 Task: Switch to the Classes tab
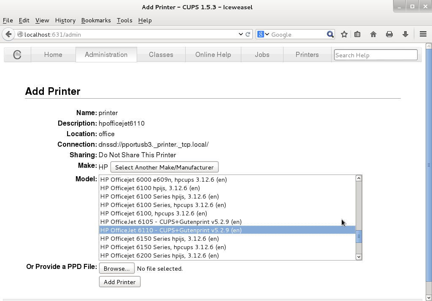click(x=161, y=54)
